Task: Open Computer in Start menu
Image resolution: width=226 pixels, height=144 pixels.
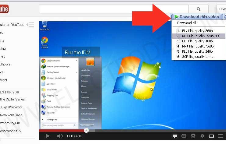Action: coord(85,97)
